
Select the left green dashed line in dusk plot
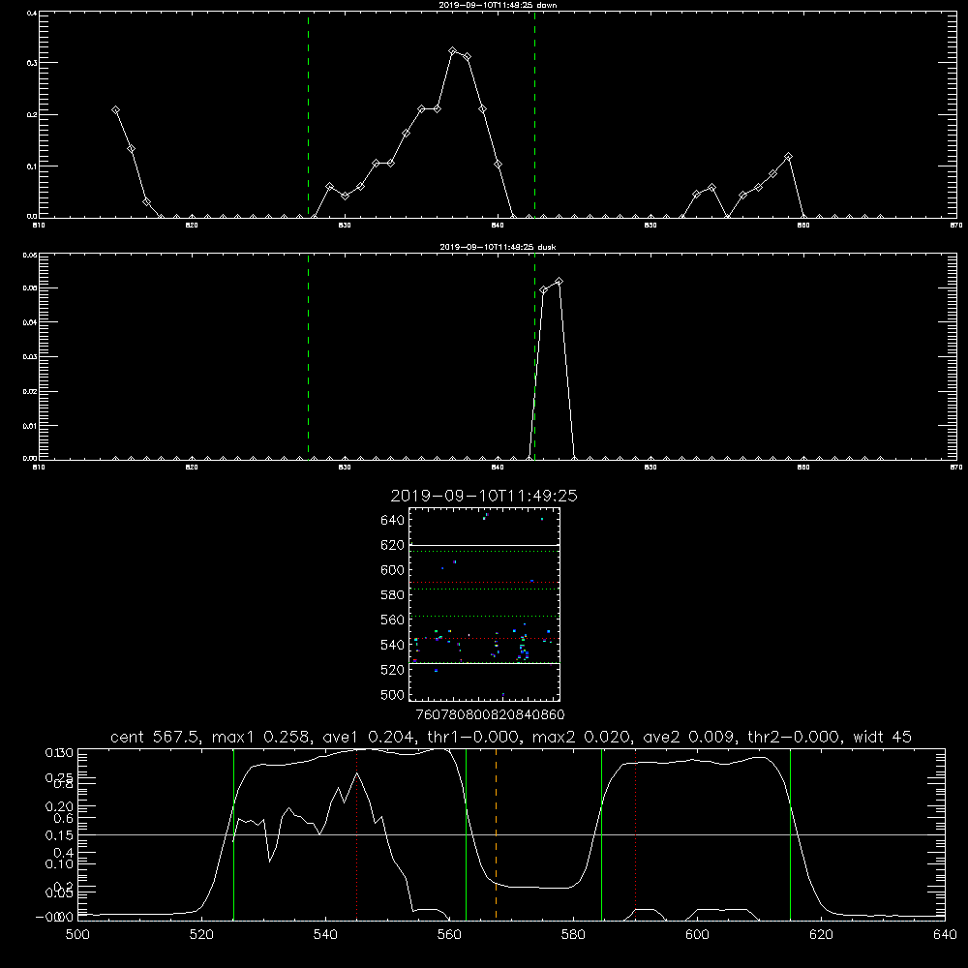[308, 356]
